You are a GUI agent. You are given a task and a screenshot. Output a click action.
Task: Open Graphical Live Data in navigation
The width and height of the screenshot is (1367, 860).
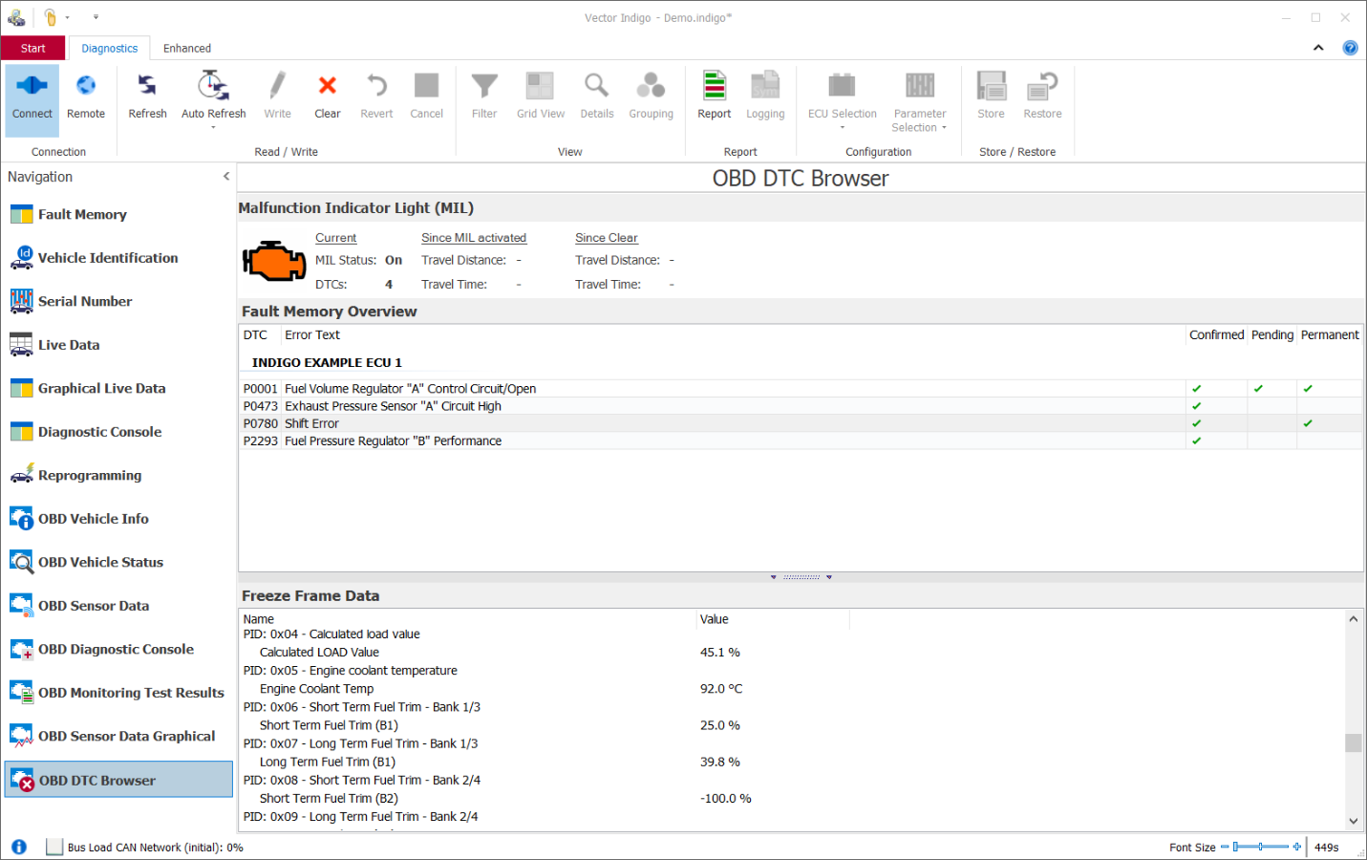118,389
